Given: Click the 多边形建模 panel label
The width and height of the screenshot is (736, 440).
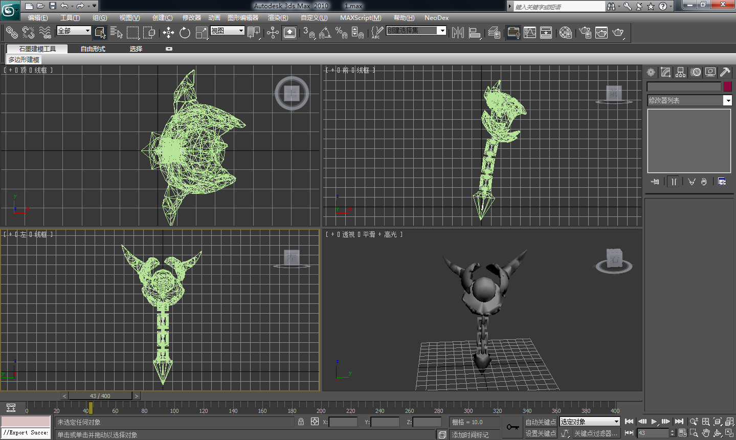Looking at the screenshot, I should pos(24,60).
